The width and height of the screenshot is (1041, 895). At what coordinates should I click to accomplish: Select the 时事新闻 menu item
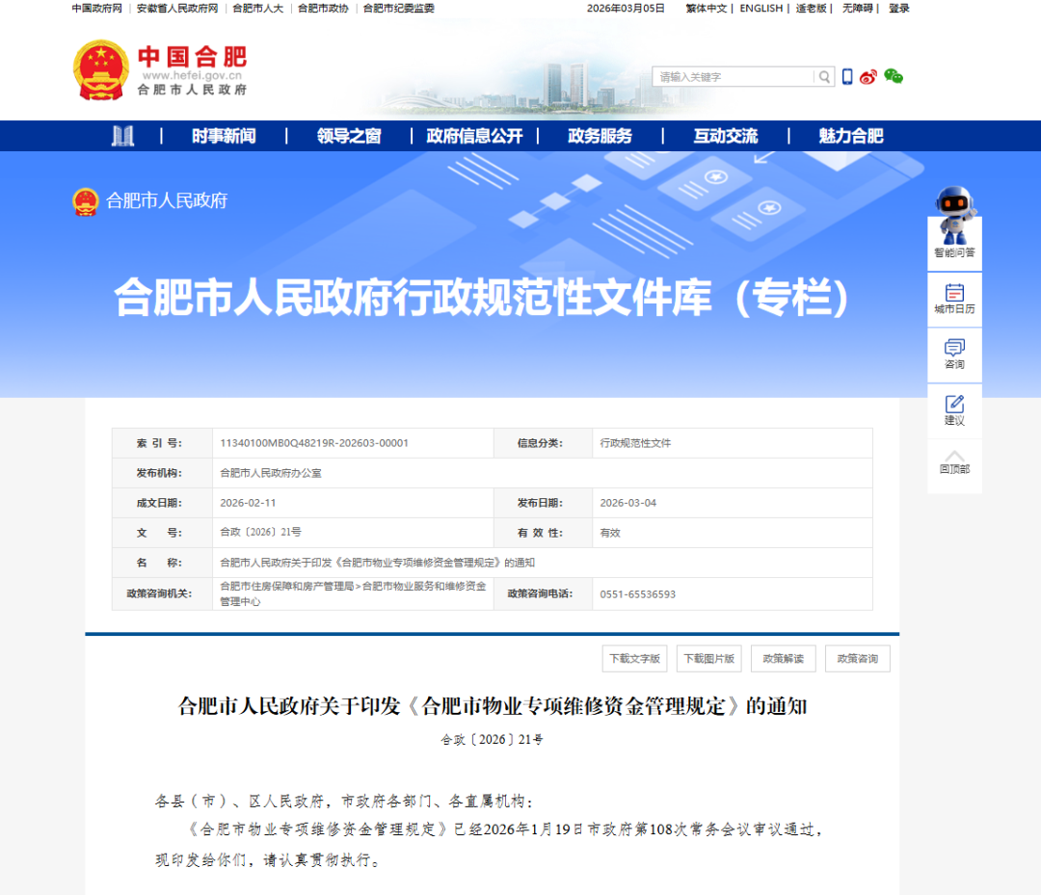click(x=224, y=136)
